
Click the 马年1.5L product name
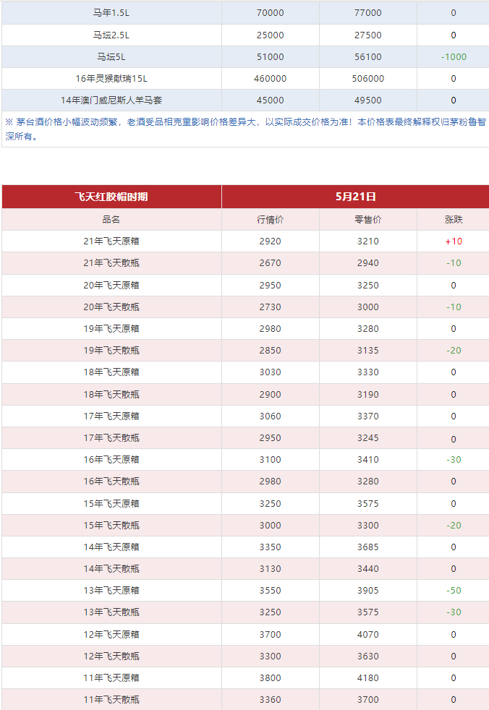pos(111,13)
